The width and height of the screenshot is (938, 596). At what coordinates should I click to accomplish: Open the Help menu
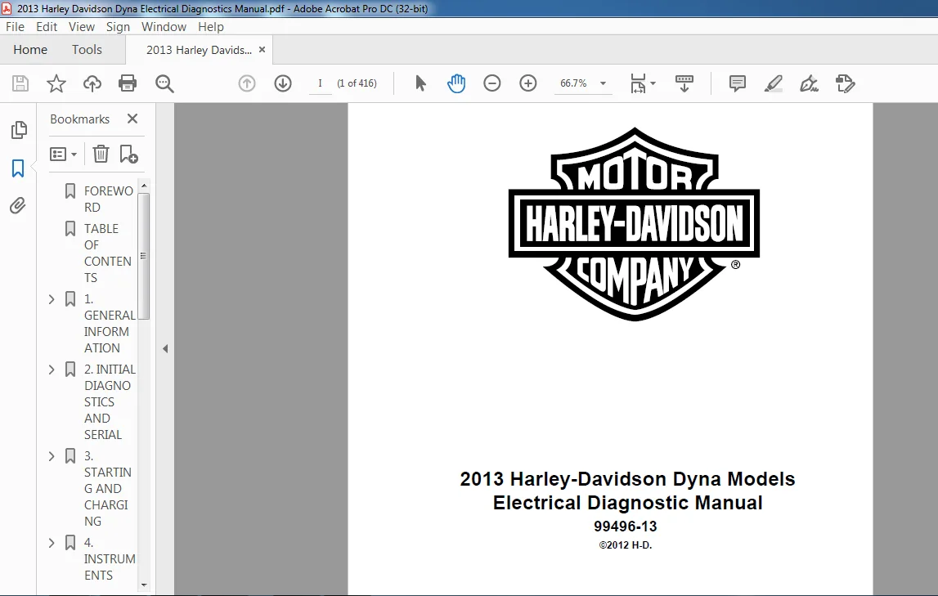coord(210,27)
